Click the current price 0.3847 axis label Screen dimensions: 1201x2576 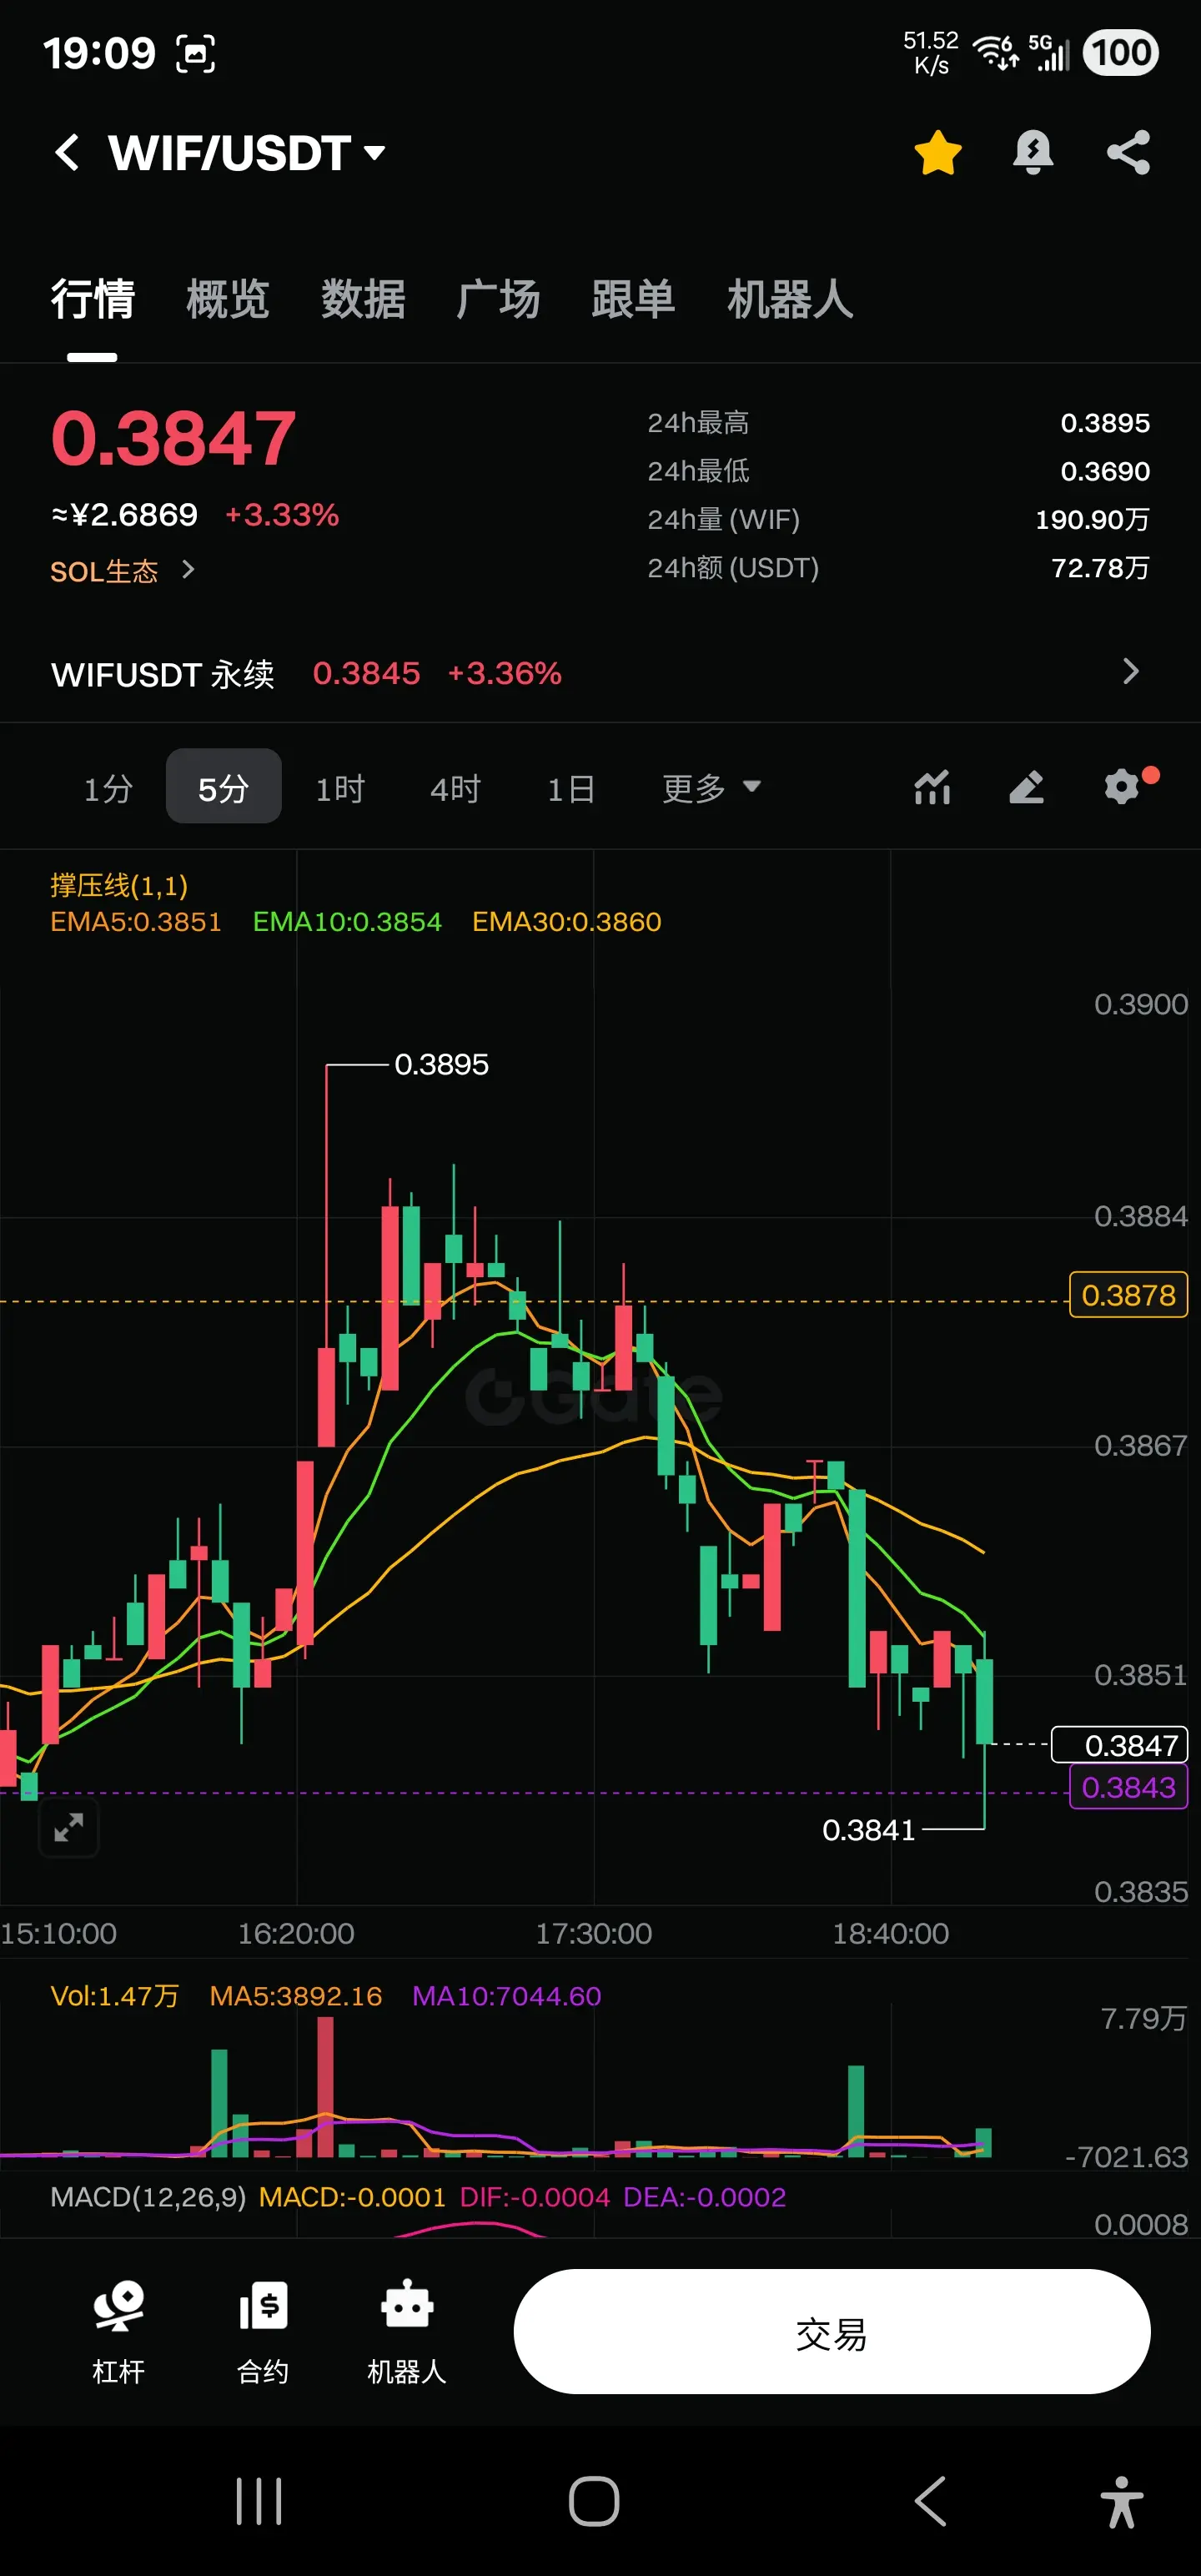(x=1120, y=1745)
